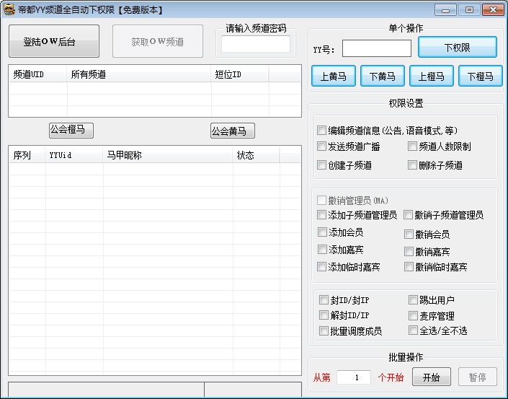Focus the 请输入频道密码 password field
This screenshot has width=508, height=399.
pyautogui.click(x=256, y=44)
